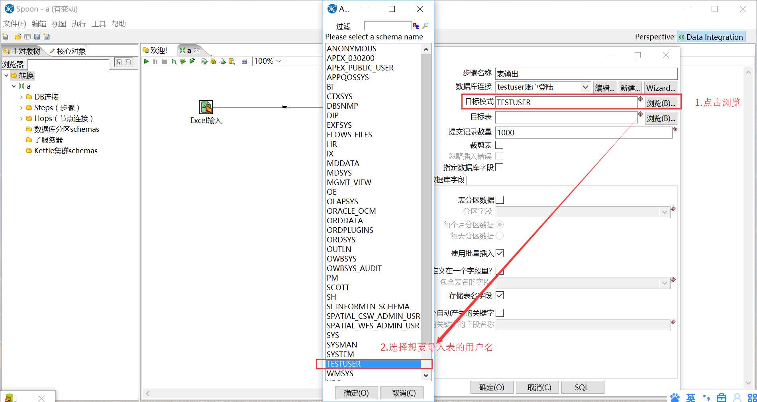
Task: Click 确定(O) in the schema selection dialog
Action: 356,393
